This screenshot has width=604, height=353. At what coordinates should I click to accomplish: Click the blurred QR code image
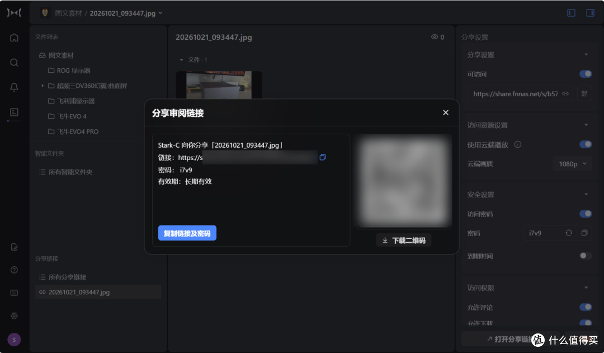pos(403,181)
